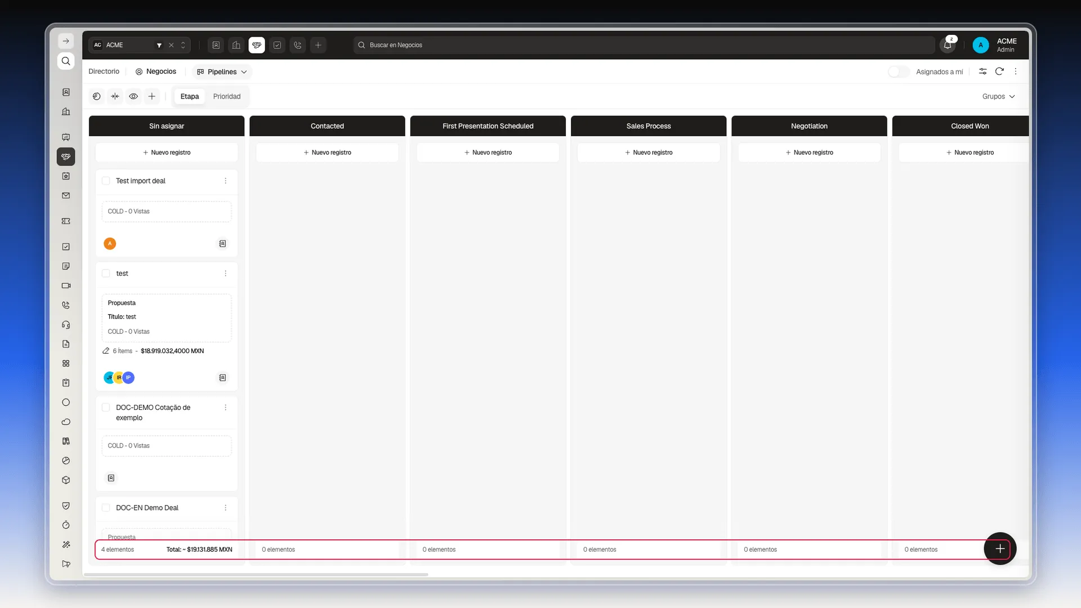1081x608 pixels.
Task: Add Nuevo registro in the Negotiation column
Action: coord(809,153)
